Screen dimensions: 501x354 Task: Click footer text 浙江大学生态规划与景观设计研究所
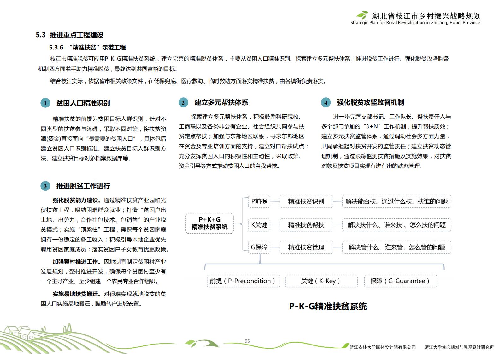459,347
